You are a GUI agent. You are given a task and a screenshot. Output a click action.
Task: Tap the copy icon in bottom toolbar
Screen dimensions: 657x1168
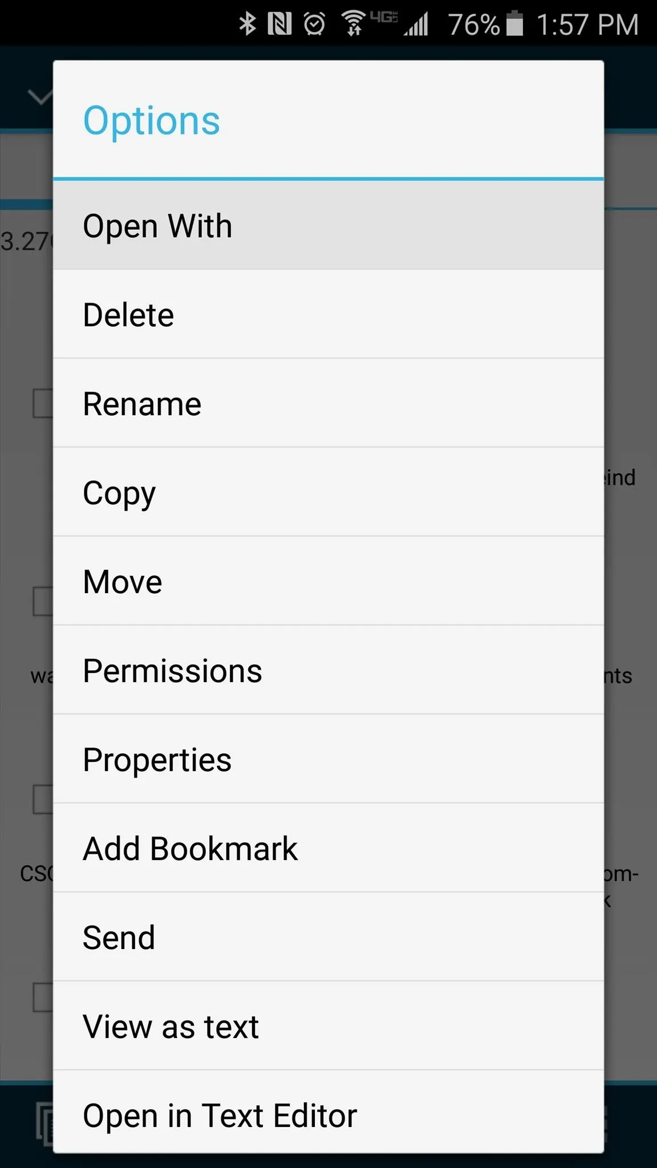pos(44,1124)
